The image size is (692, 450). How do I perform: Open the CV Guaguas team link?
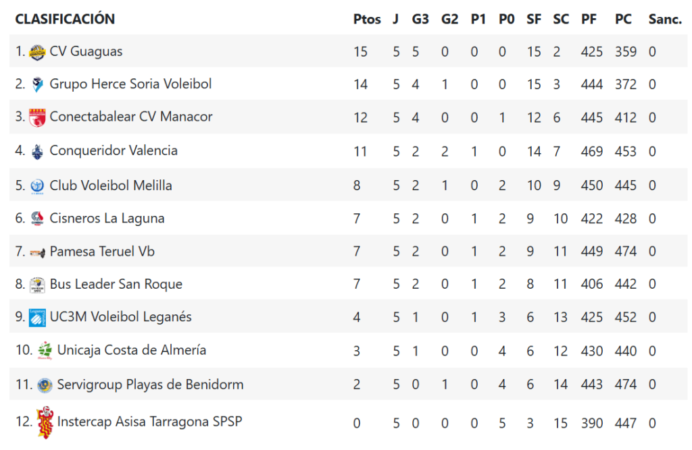point(86,51)
